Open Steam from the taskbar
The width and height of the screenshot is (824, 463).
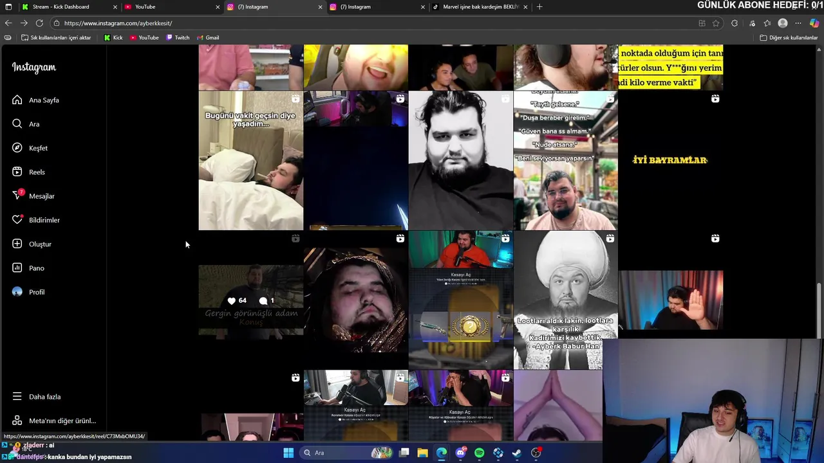click(x=517, y=453)
